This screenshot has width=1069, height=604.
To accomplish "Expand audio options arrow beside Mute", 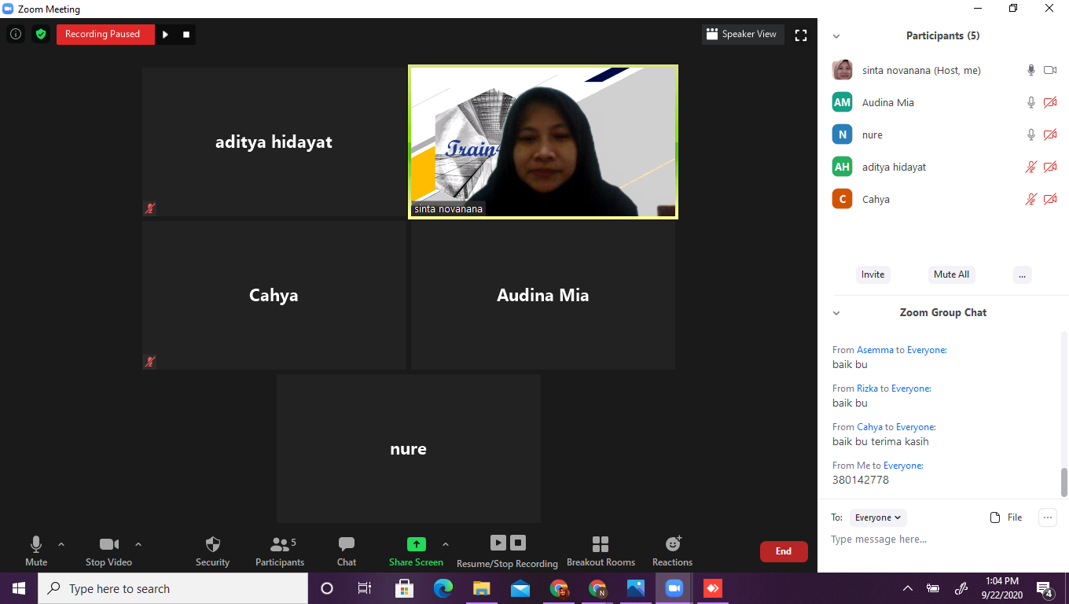I will point(61,543).
